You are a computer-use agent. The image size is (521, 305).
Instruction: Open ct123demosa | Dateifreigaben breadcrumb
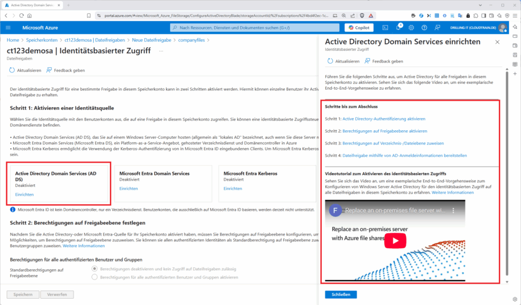(95, 40)
